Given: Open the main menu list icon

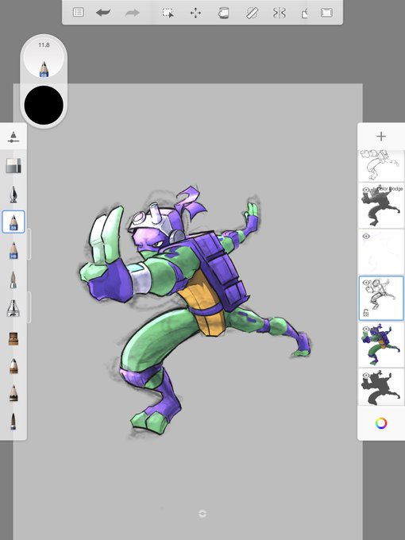Looking at the screenshot, I should 78,13.
